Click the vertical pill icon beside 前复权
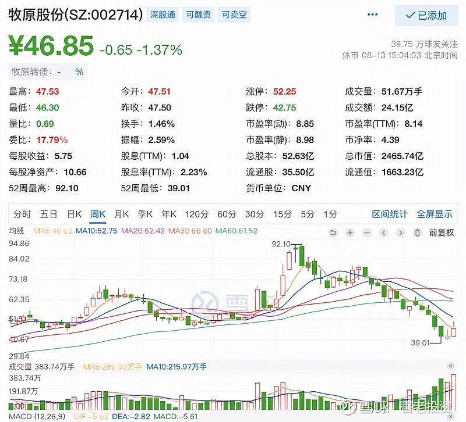 coord(417,233)
